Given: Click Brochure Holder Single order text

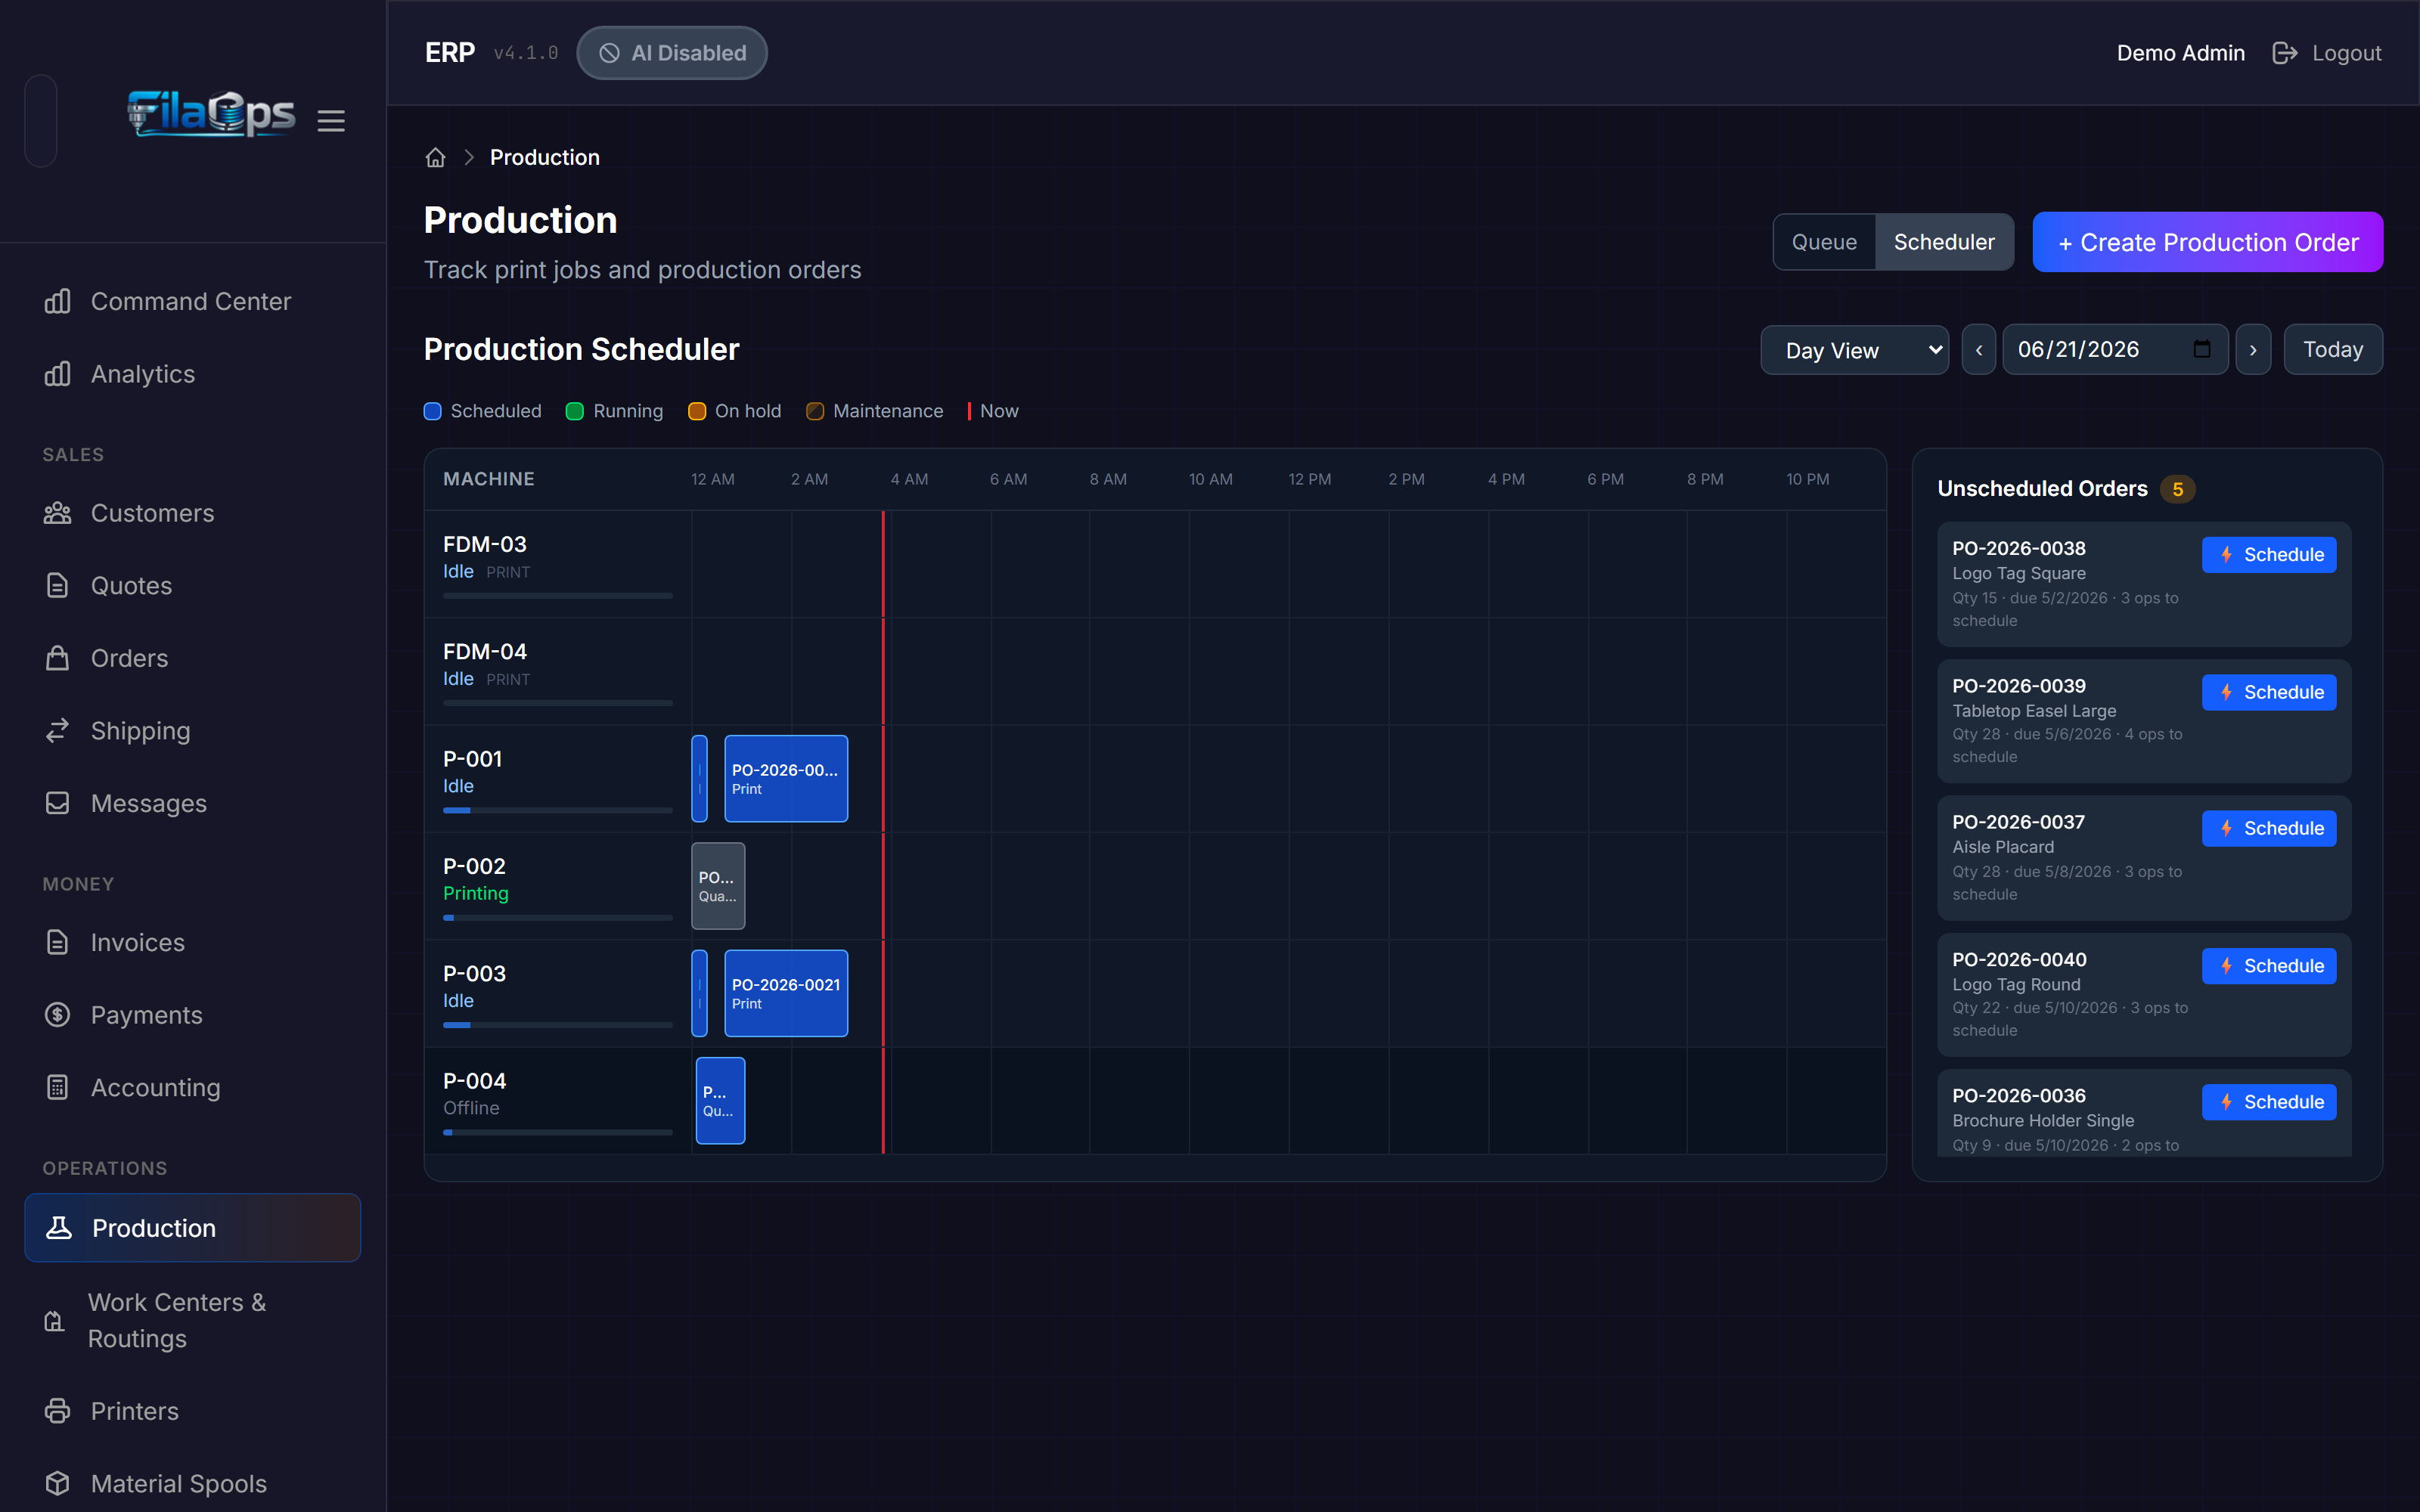Looking at the screenshot, I should tap(2043, 1120).
